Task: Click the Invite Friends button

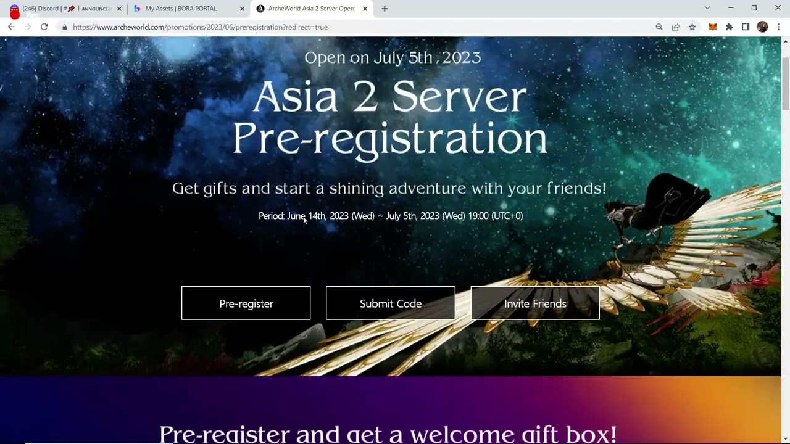Action: click(x=535, y=303)
